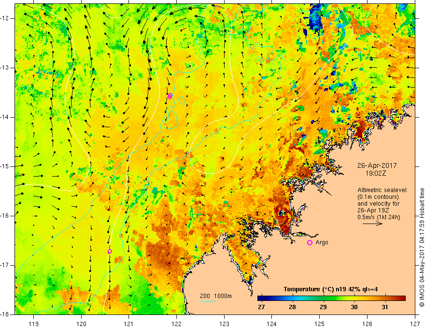425x329 pixels.
Task: Click longitude axis label '120'
Action: 81,324
